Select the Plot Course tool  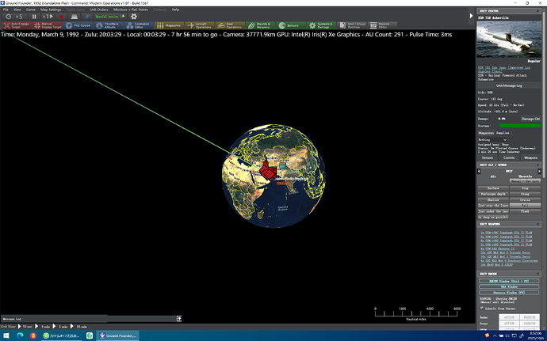[x=82, y=25]
